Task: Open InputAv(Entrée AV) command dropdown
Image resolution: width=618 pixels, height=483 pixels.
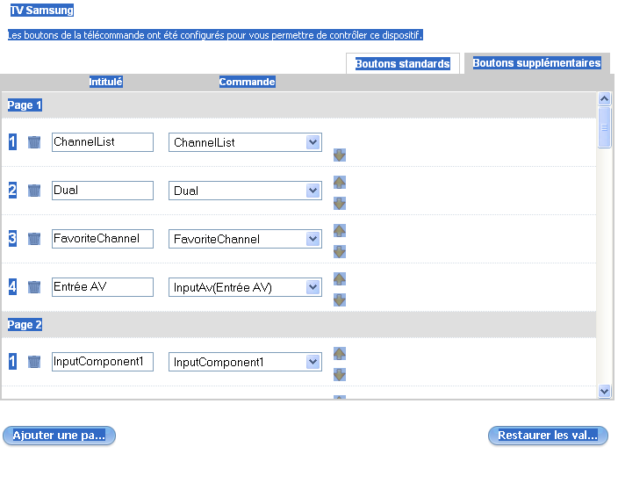Action: point(313,287)
